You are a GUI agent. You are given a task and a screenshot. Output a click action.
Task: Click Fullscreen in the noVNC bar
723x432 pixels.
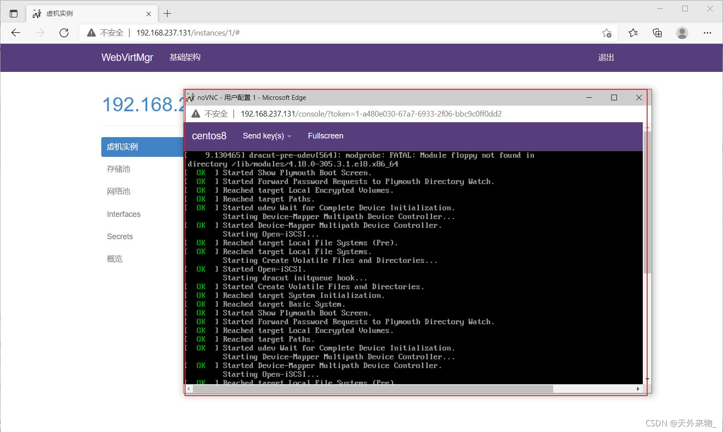click(x=325, y=136)
